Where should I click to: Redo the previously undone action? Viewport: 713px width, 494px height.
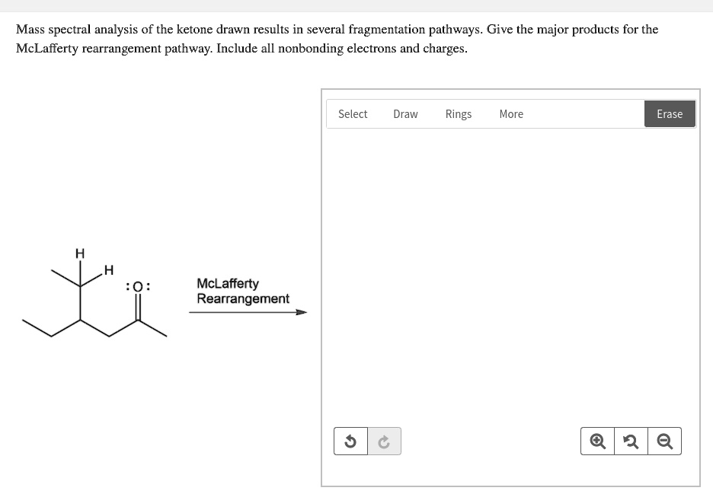coord(384,441)
